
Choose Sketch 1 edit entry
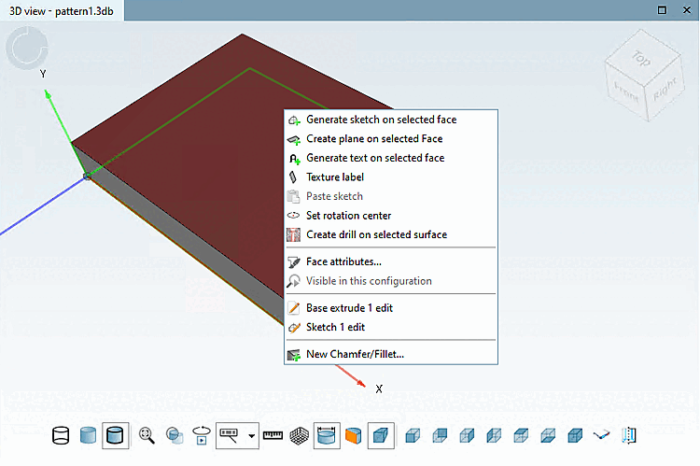point(391,328)
